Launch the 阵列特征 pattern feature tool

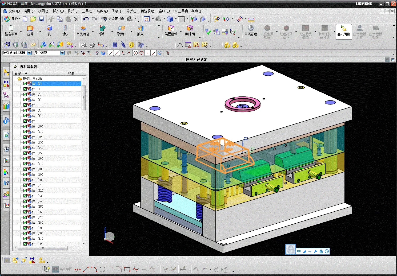(x=83, y=31)
